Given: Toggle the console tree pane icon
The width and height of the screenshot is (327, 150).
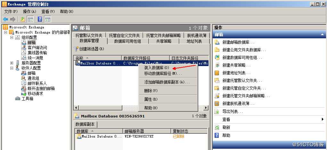Looking at the screenshot, I should [x=30, y=19].
